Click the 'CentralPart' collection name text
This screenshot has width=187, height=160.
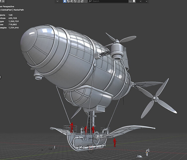(6, 10)
